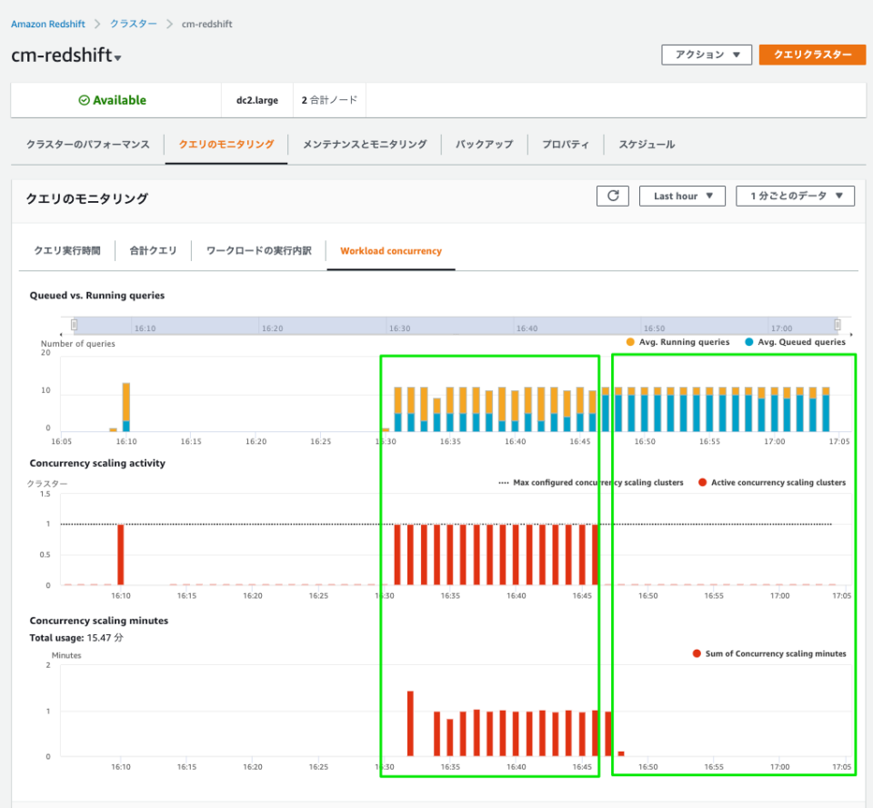This screenshot has width=873, height=808.
Task: Refresh the query monitoring data
Action: (612, 196)
